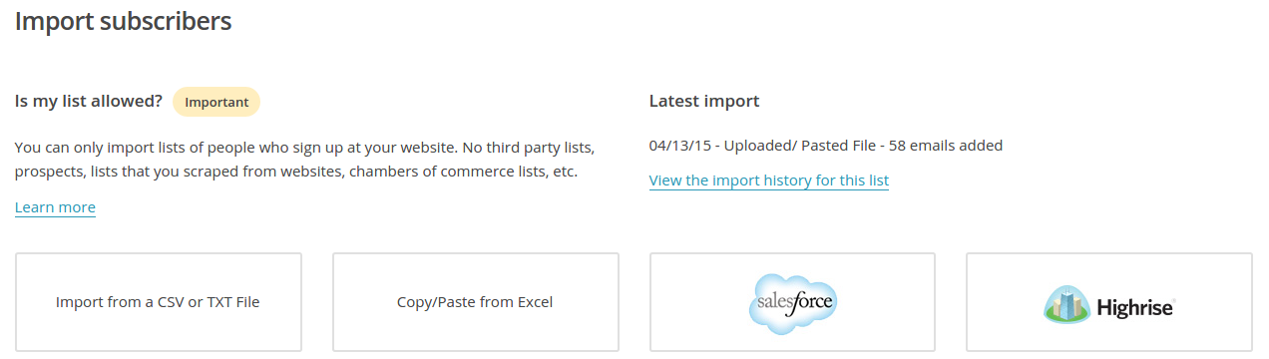
Task: Click the Highrise building icon
Action: [1067, 303]
